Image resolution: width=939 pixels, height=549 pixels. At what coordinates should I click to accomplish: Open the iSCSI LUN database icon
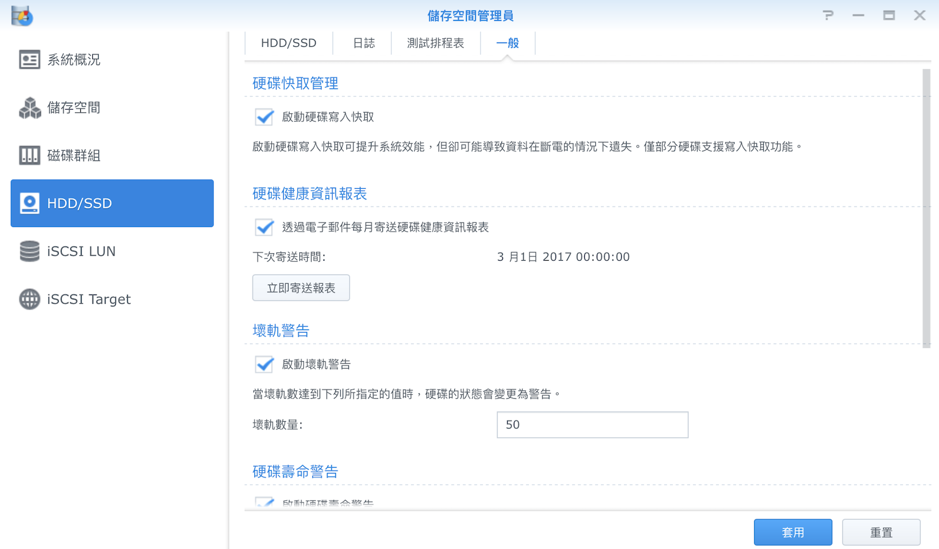tap(29, 251)
